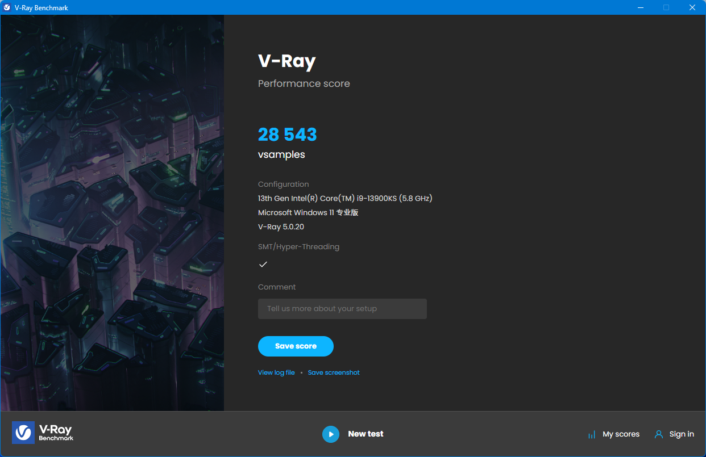The width and height of the screenshot is (706, 457).
Task: Click the Save score button
Action: tap(296, 346)
